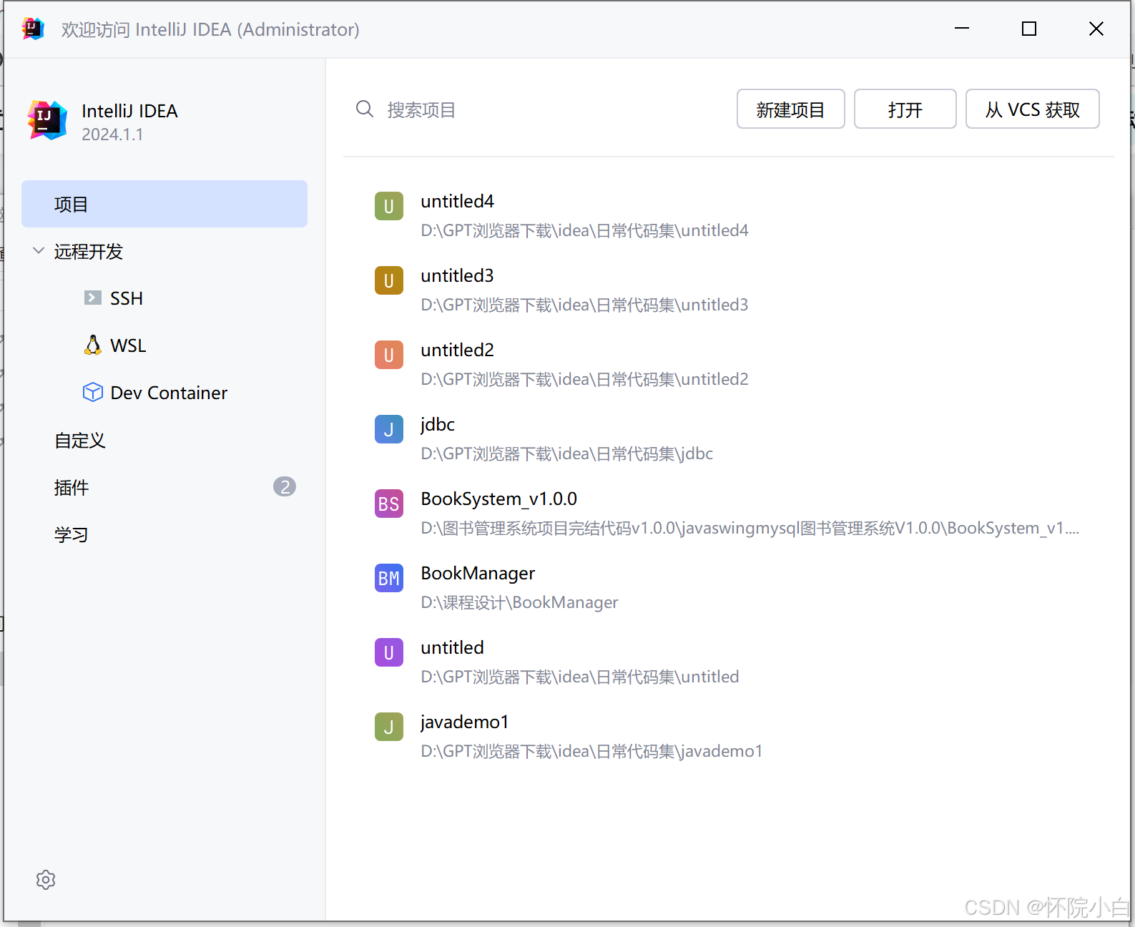The height and width of the screenshot is (927, 1135).
Task: Click the large IntelliJ IDEA logo beside the version number
Action: (x=47, y=120)
